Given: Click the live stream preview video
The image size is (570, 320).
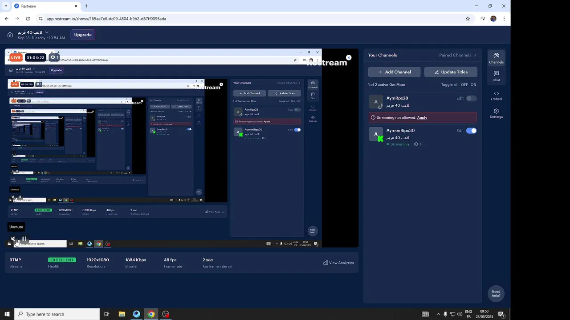Looking at the screenshot, I should click(x=181, y=148).
